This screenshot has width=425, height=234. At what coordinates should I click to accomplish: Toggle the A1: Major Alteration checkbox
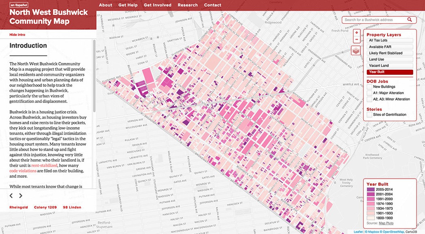(369, 93)
